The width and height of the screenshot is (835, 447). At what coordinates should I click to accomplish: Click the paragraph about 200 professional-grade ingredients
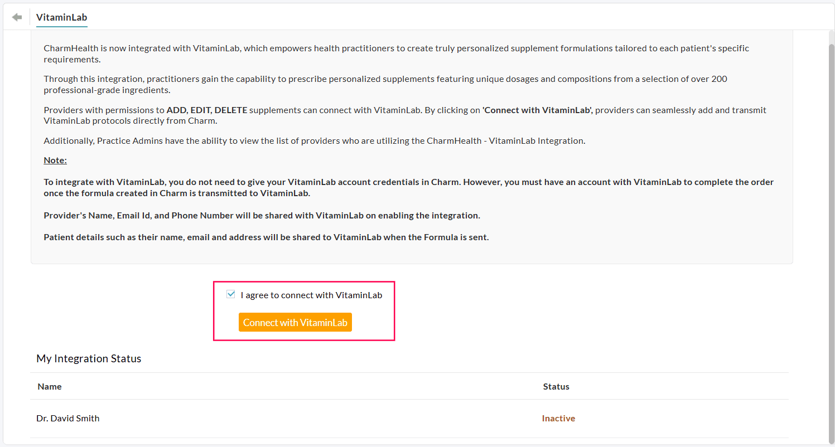coord(385,84)
